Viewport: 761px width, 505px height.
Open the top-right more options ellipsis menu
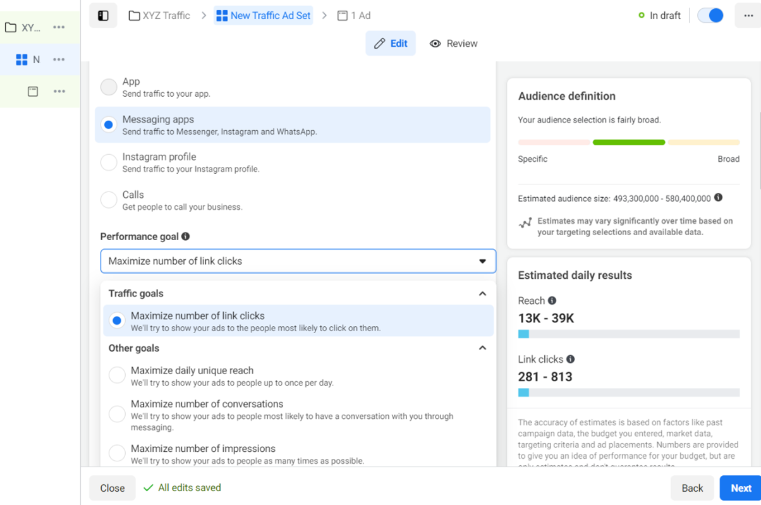point(748,16)
